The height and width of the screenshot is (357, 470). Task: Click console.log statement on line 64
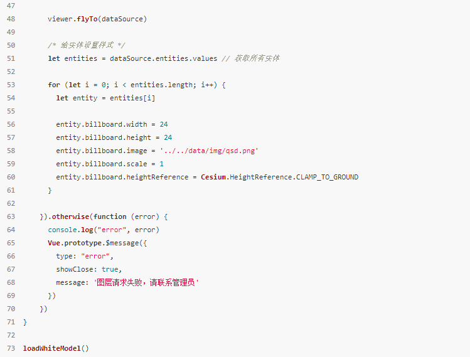[x=104, y=230]
